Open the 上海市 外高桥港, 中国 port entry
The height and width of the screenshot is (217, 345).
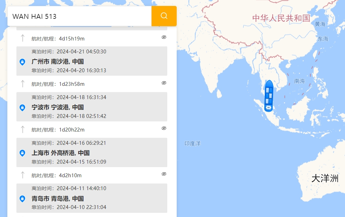[x=92, y=152]
